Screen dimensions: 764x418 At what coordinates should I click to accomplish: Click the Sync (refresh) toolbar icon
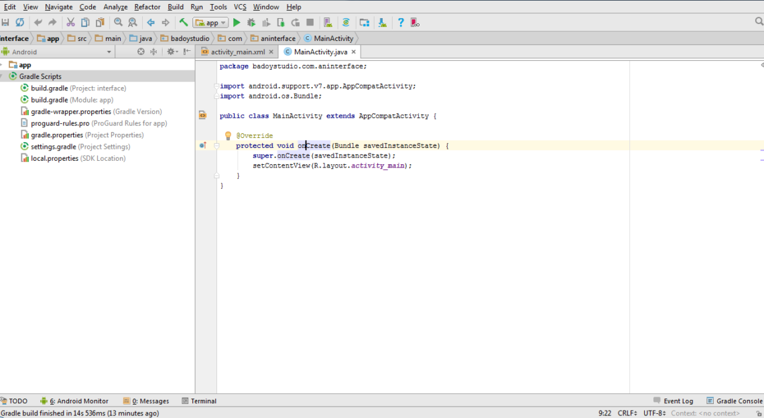pyautogui.click(x=20, y=23)
